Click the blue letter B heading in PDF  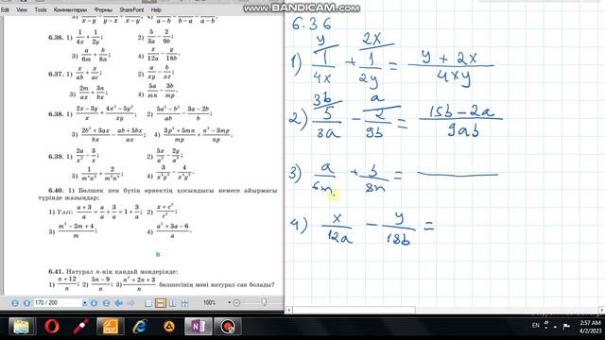click(158, 254)
